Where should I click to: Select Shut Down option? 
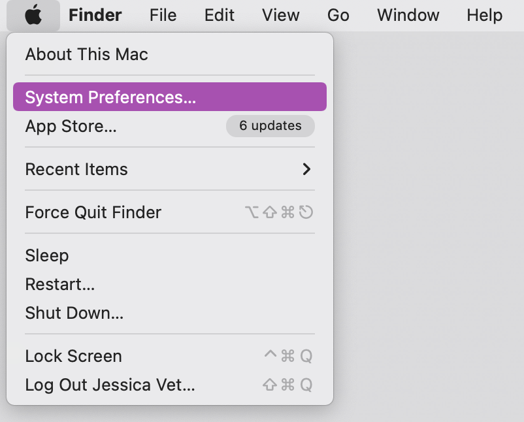(170, 313)
